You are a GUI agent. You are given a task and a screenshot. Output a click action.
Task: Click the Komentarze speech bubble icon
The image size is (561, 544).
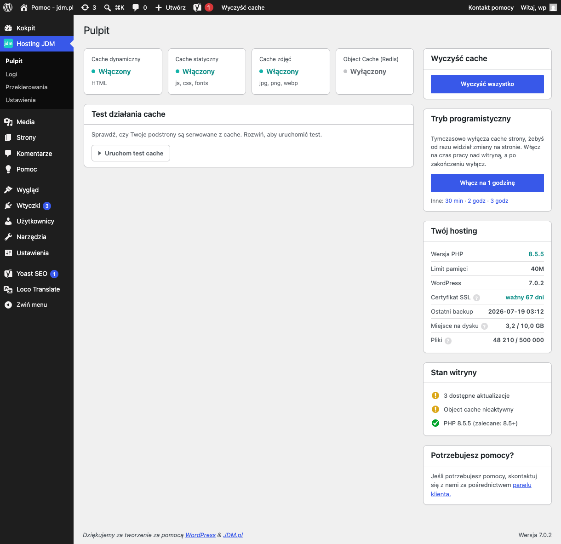pyautogui.click(x=8, y=154)
